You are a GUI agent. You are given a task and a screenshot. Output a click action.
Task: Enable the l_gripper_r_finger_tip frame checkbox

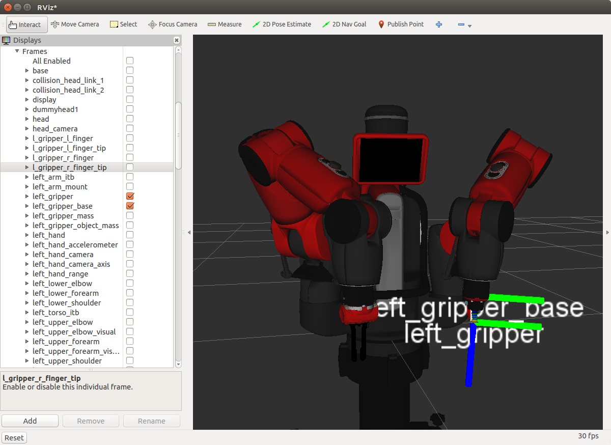point(130,167)
